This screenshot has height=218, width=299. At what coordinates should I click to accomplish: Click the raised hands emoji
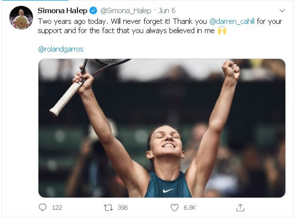[x=222, y=31]
